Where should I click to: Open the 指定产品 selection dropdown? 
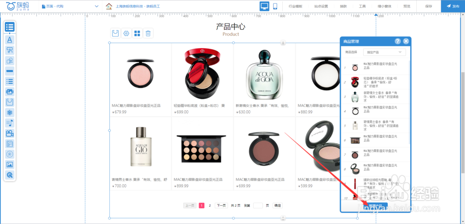tap(385, 52)
